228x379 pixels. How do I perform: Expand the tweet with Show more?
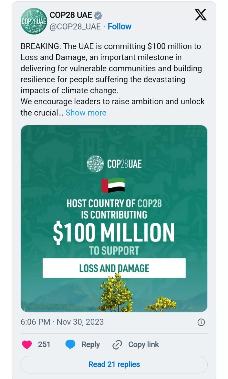tap(86, 113)
